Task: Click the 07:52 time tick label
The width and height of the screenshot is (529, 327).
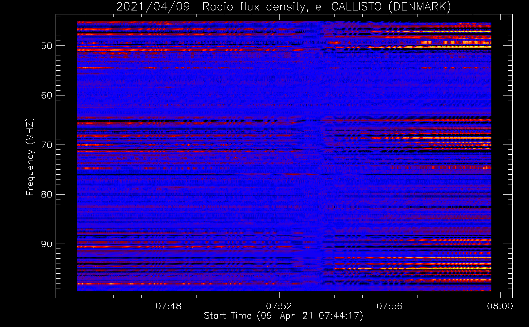Action: (x=279, y=306)
